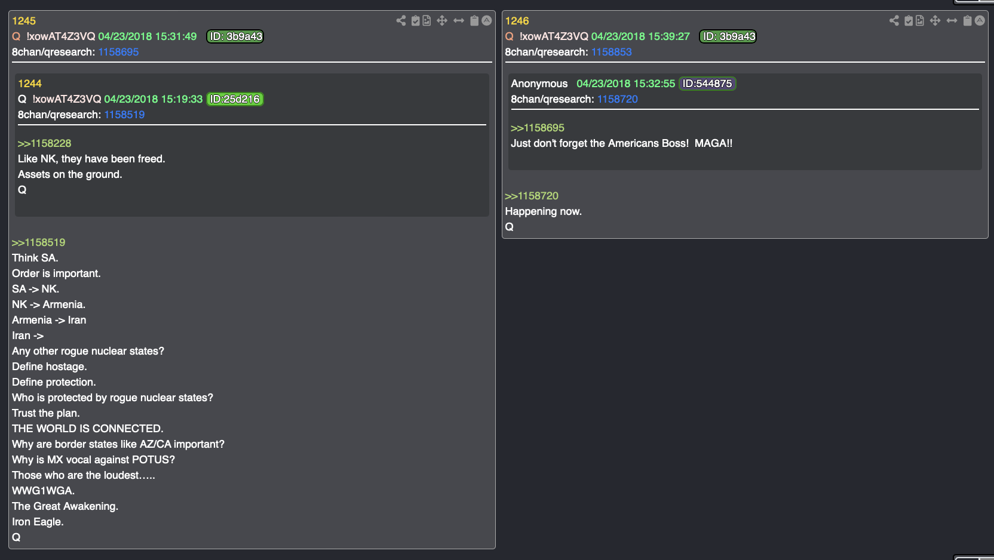994x560 pixels.
Task: Click the horizontal resize arrows on post 1245
Action: point(459,21)
